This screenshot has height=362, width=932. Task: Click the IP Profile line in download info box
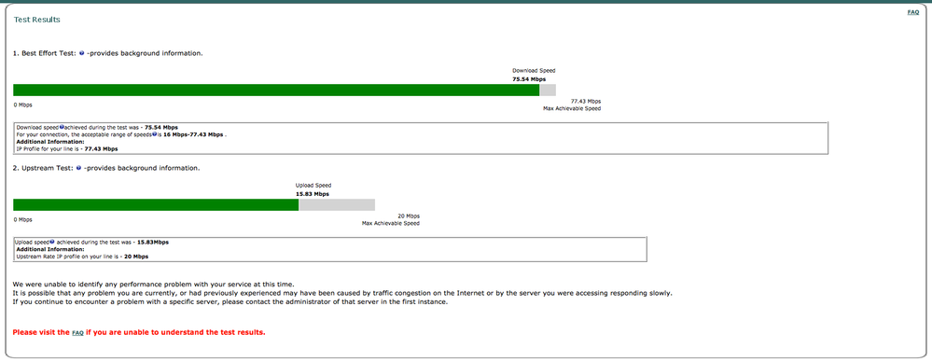point(67,149)
